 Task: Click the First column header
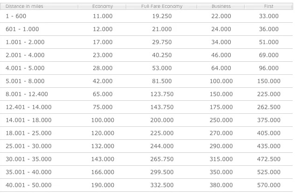pos(268,6)
